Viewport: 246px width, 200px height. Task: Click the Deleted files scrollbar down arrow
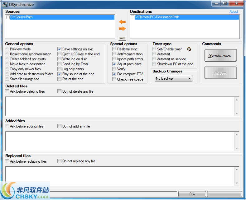pyautogui.click(x=237, y=114)
